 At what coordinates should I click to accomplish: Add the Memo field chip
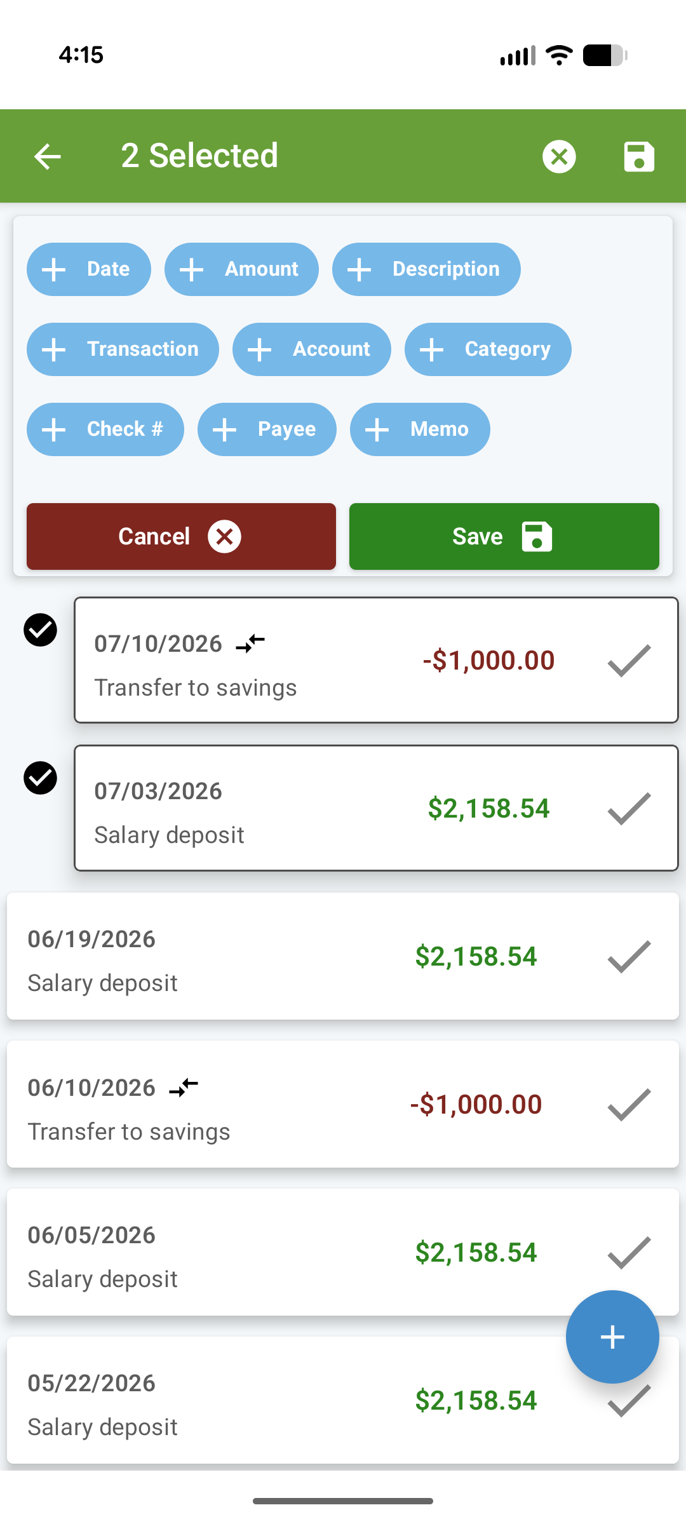(x=420, y=429)
